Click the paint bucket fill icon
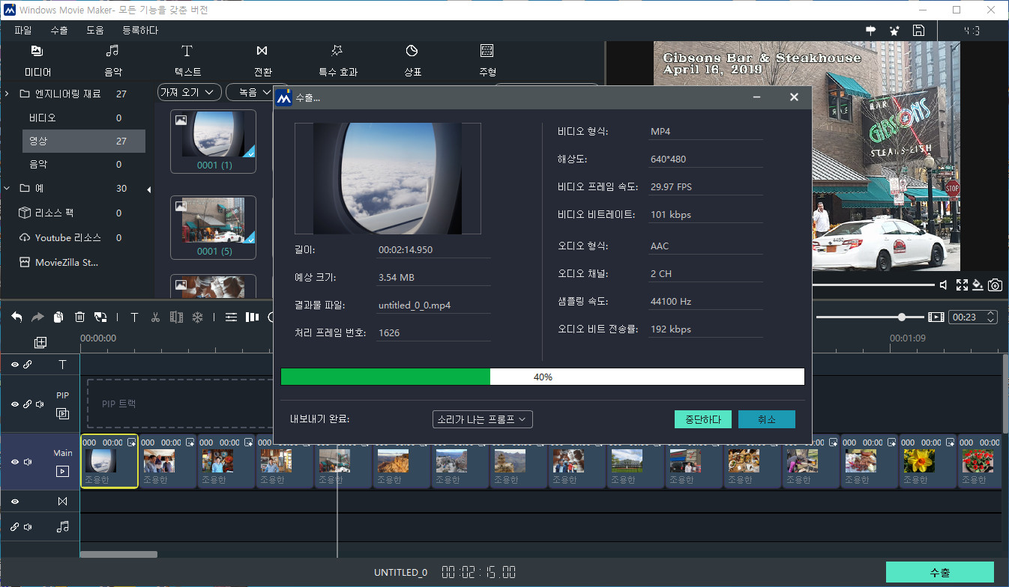 978,285
